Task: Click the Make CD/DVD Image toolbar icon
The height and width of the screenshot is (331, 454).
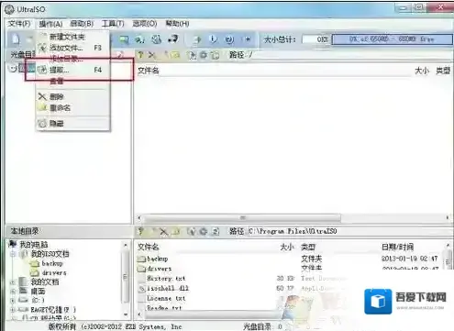Action: (124, 39)
